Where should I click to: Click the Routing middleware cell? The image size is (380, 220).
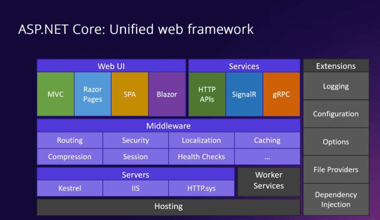(x=70, y=140)
